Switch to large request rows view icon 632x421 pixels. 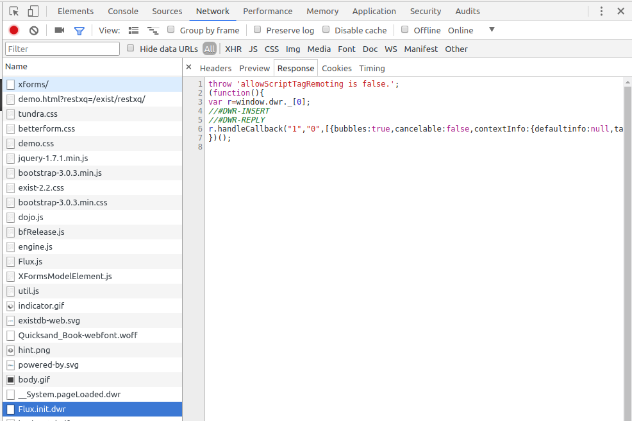coord(133,31)
